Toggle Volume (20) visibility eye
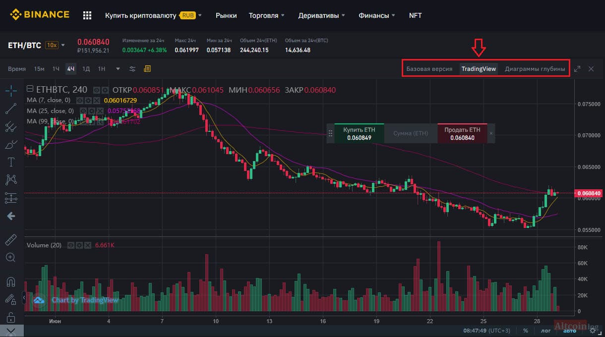Image resolution: width=605 pixels, height=337 pixels. 71,245
